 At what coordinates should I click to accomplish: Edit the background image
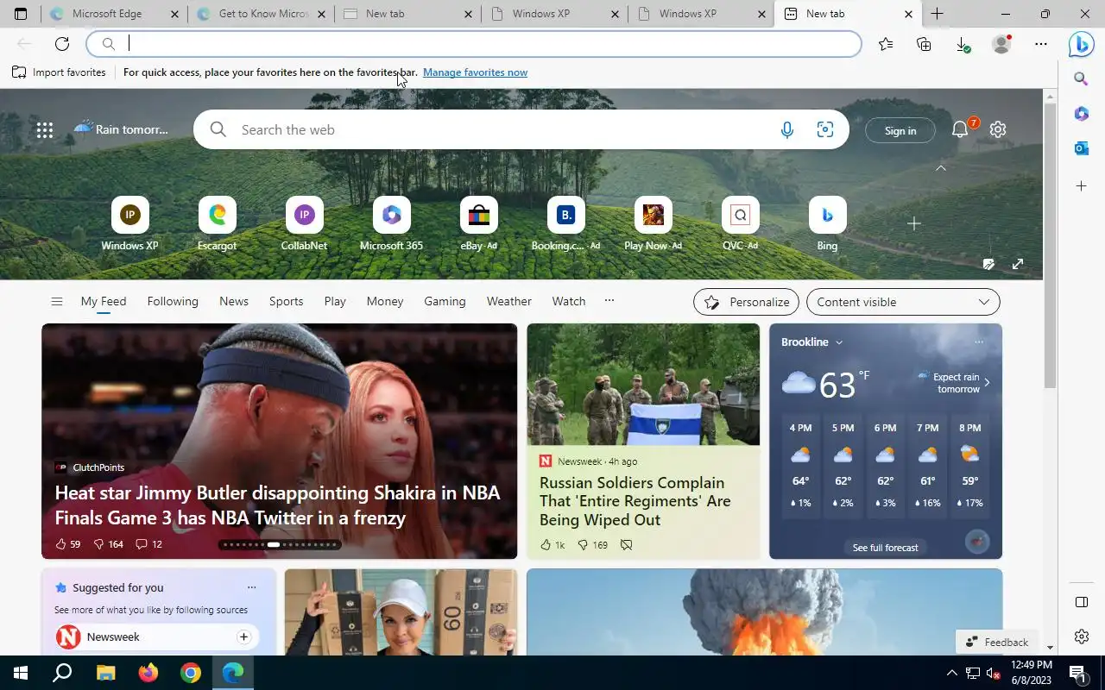[988, 264]
